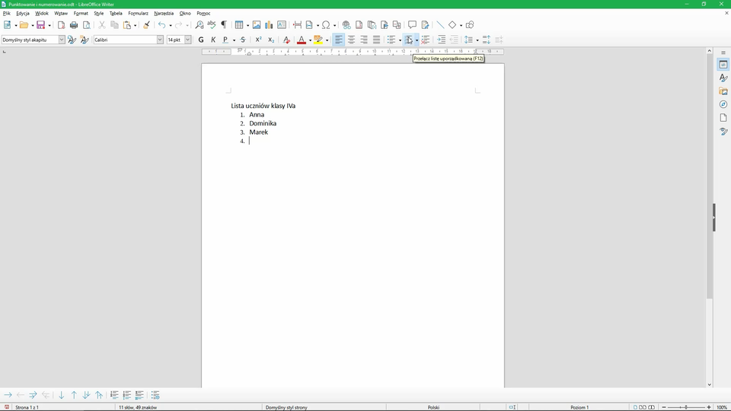Click the Polski language status field
This screenshot has width=731, height=411.
click(433, 407)
